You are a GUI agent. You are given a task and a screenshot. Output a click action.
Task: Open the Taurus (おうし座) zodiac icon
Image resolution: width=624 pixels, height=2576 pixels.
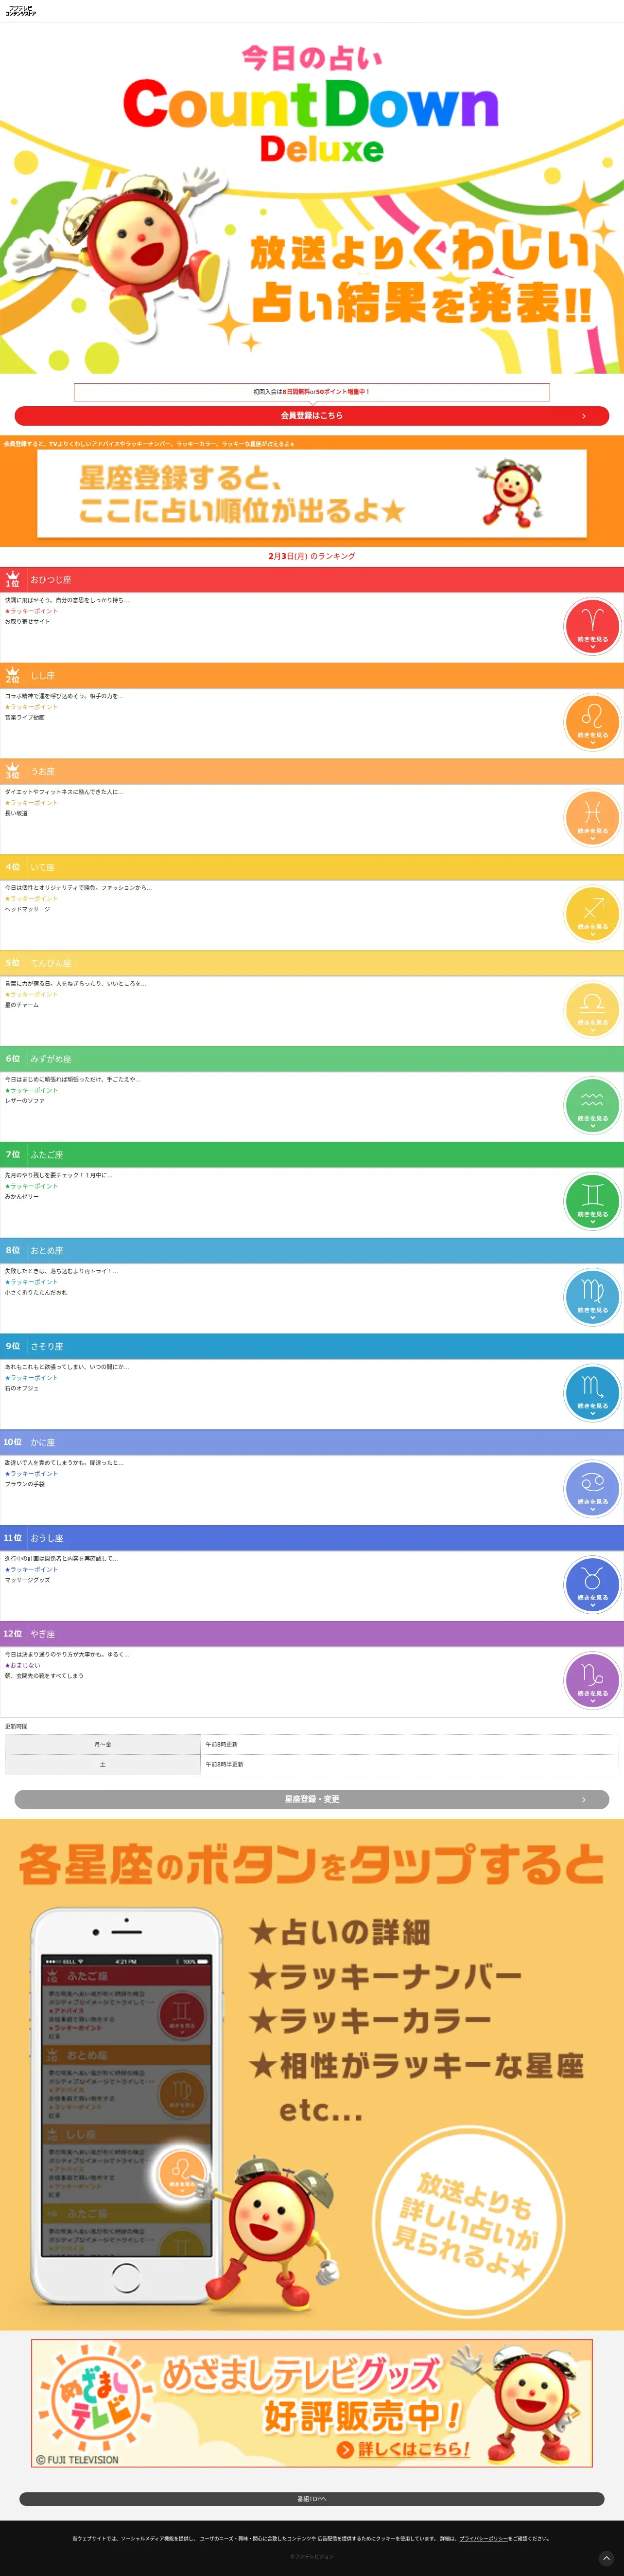592,1586
